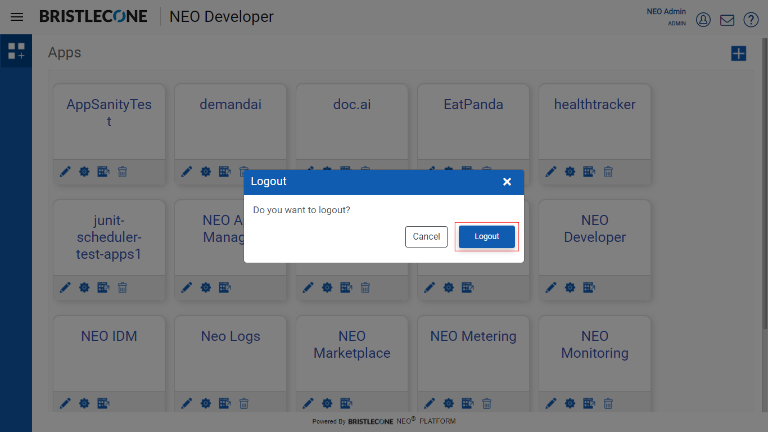Viewport: 768px width, 432px height.
Task: Open the help question mark icon
Action: 751,20
